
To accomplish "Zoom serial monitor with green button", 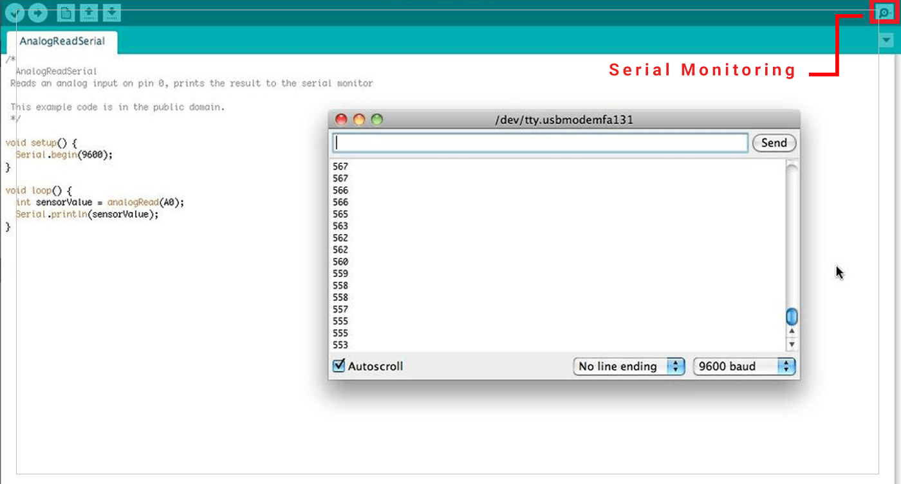I will [x=376, y=120].
